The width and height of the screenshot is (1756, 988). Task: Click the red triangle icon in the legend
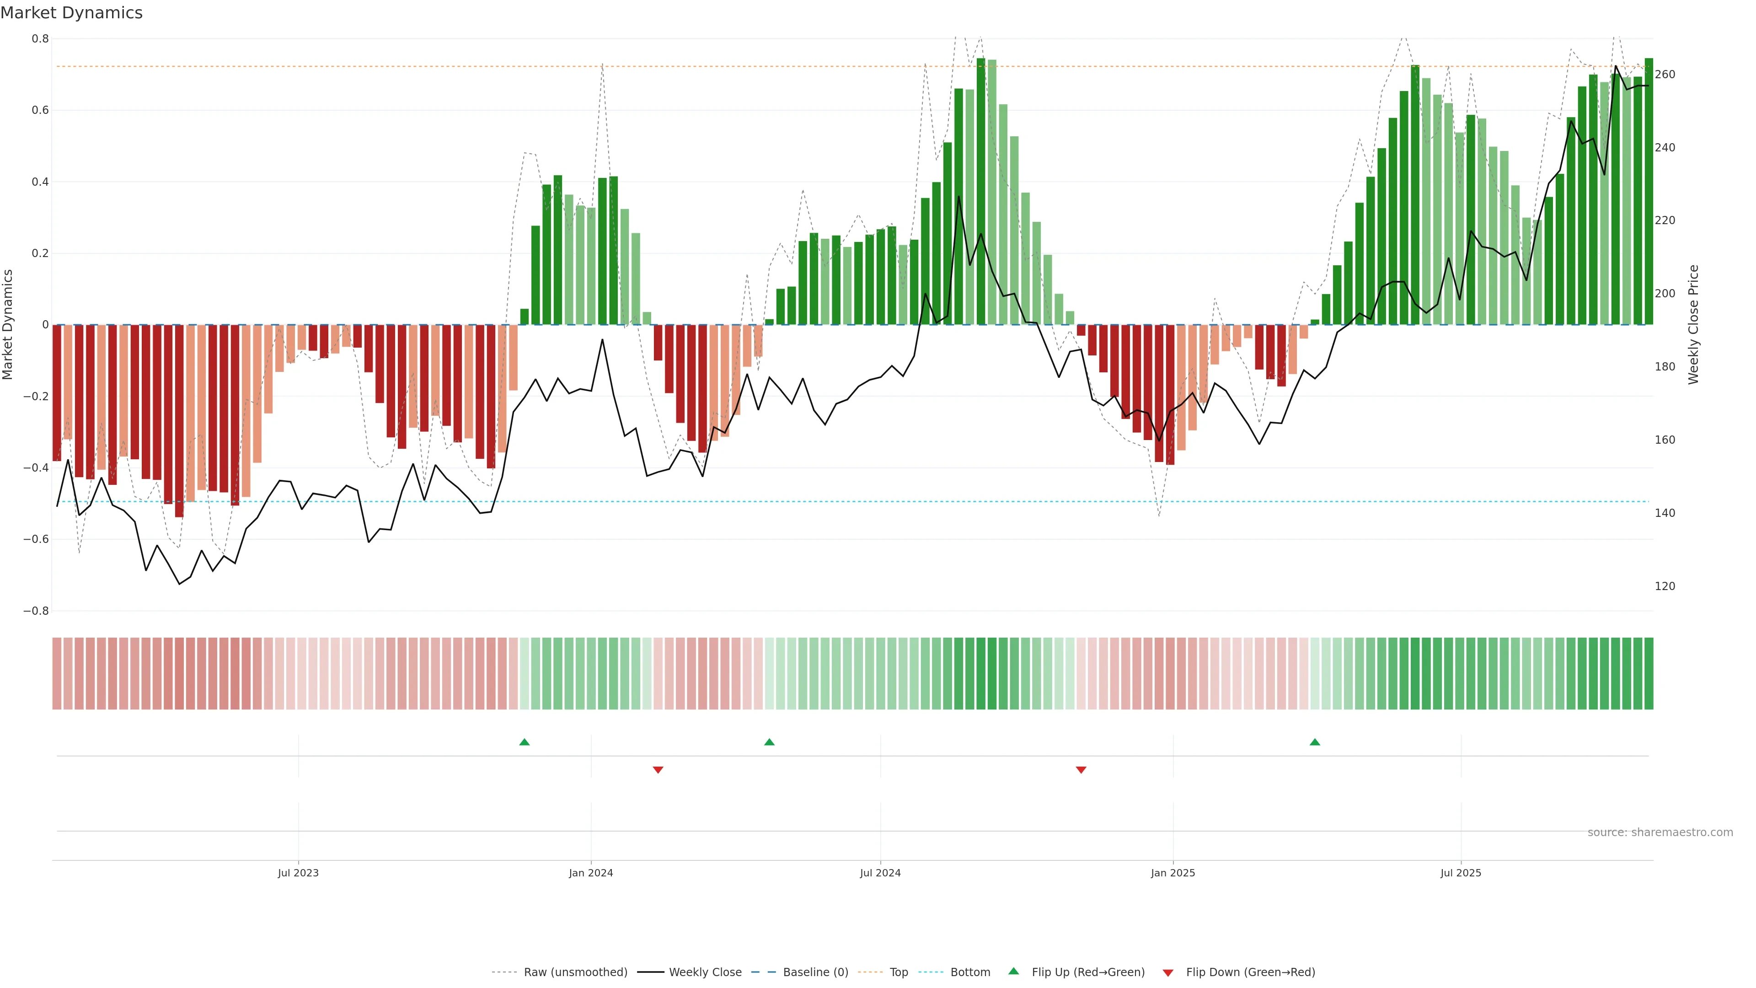(1168, 973)
